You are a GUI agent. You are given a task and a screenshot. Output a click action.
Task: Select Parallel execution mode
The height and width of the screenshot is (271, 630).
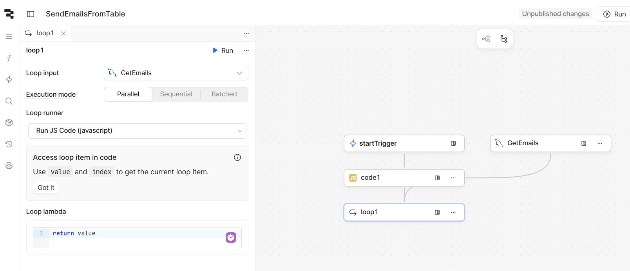(128, 94)
